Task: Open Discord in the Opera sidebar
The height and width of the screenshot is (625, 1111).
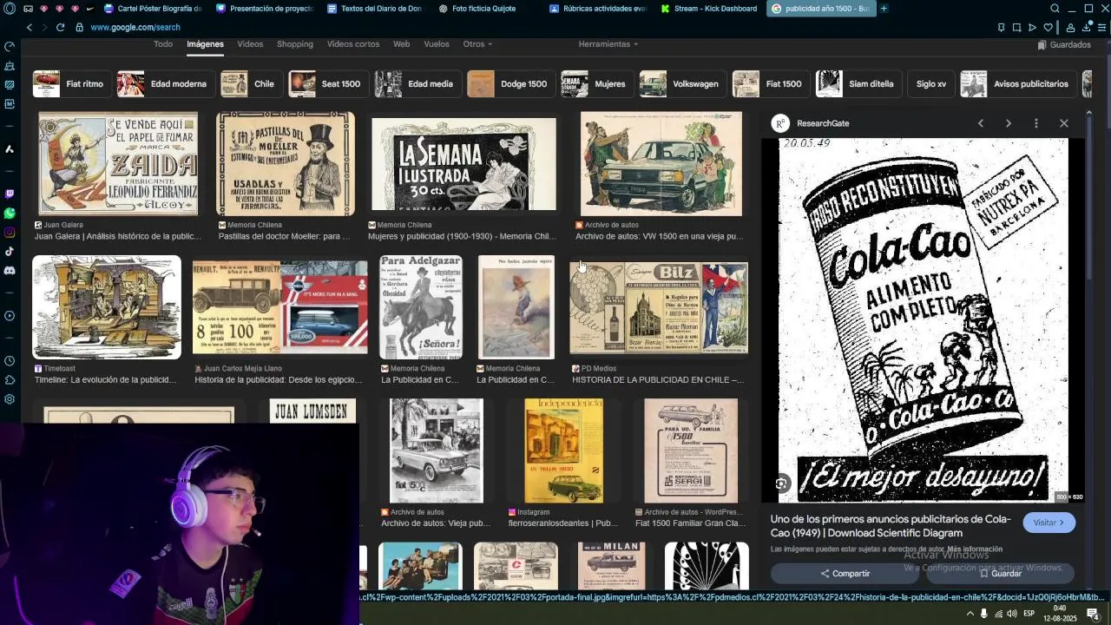Action: click(9, 271)
